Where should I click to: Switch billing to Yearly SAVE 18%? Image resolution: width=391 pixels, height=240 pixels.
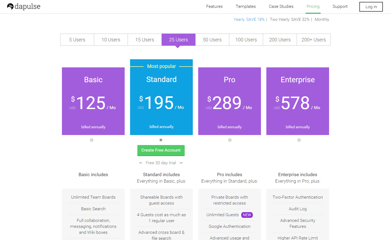[249, 19]
